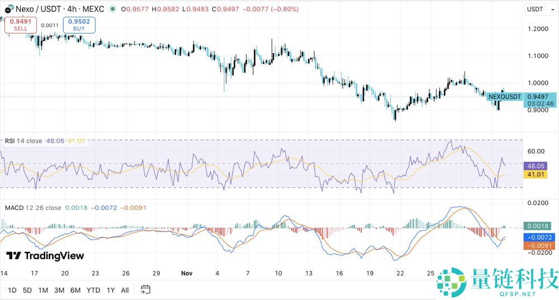Switch to the 1M time range

[x=43, y=290]
